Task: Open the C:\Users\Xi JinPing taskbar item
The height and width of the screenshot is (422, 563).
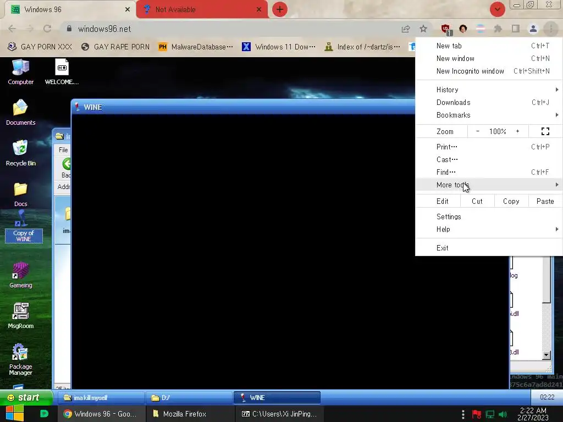Action: [x=279, y=414]
